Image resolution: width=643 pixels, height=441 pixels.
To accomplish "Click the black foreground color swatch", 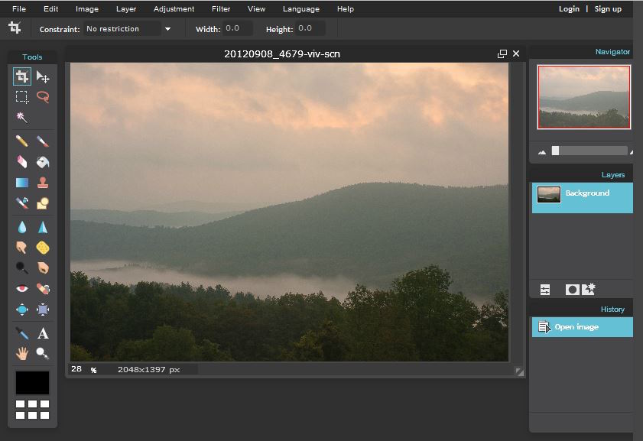I will pos(32,383).
